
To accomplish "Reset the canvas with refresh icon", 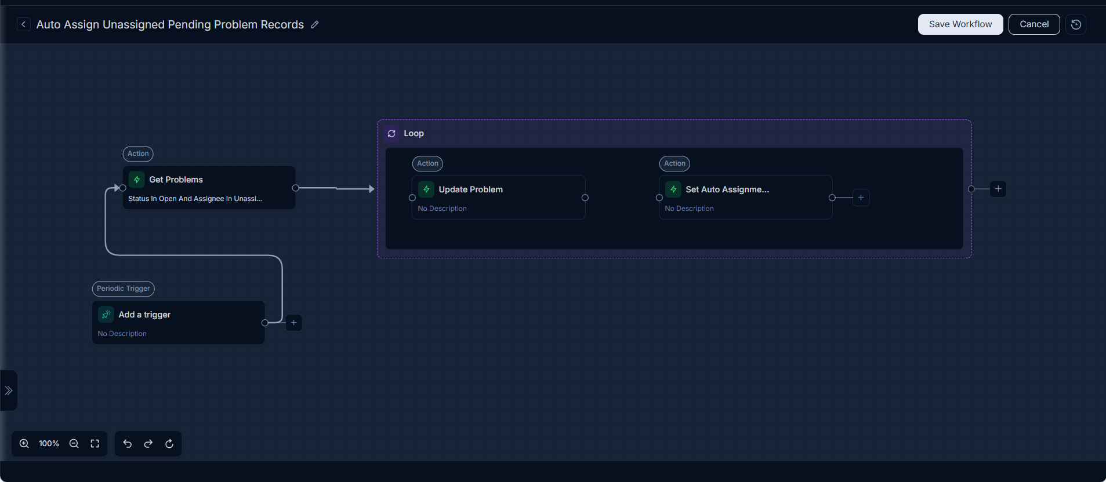I will [169, 444].
